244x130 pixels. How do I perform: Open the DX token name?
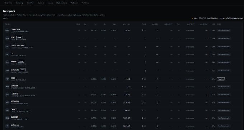pos(12,54)
